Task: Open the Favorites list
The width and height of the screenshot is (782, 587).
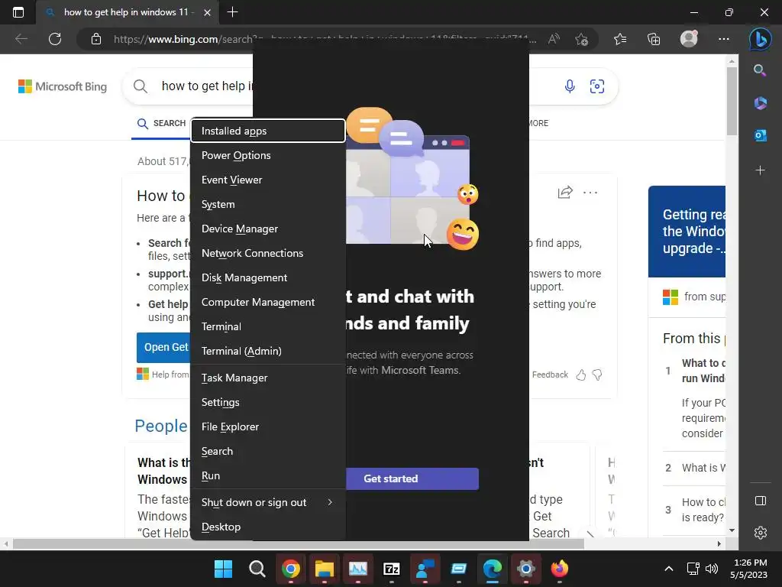Action: click(620, 39)
